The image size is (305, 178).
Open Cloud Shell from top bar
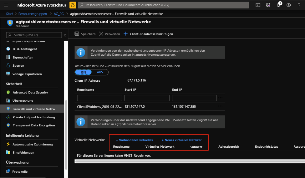click(x=258, y=5)
